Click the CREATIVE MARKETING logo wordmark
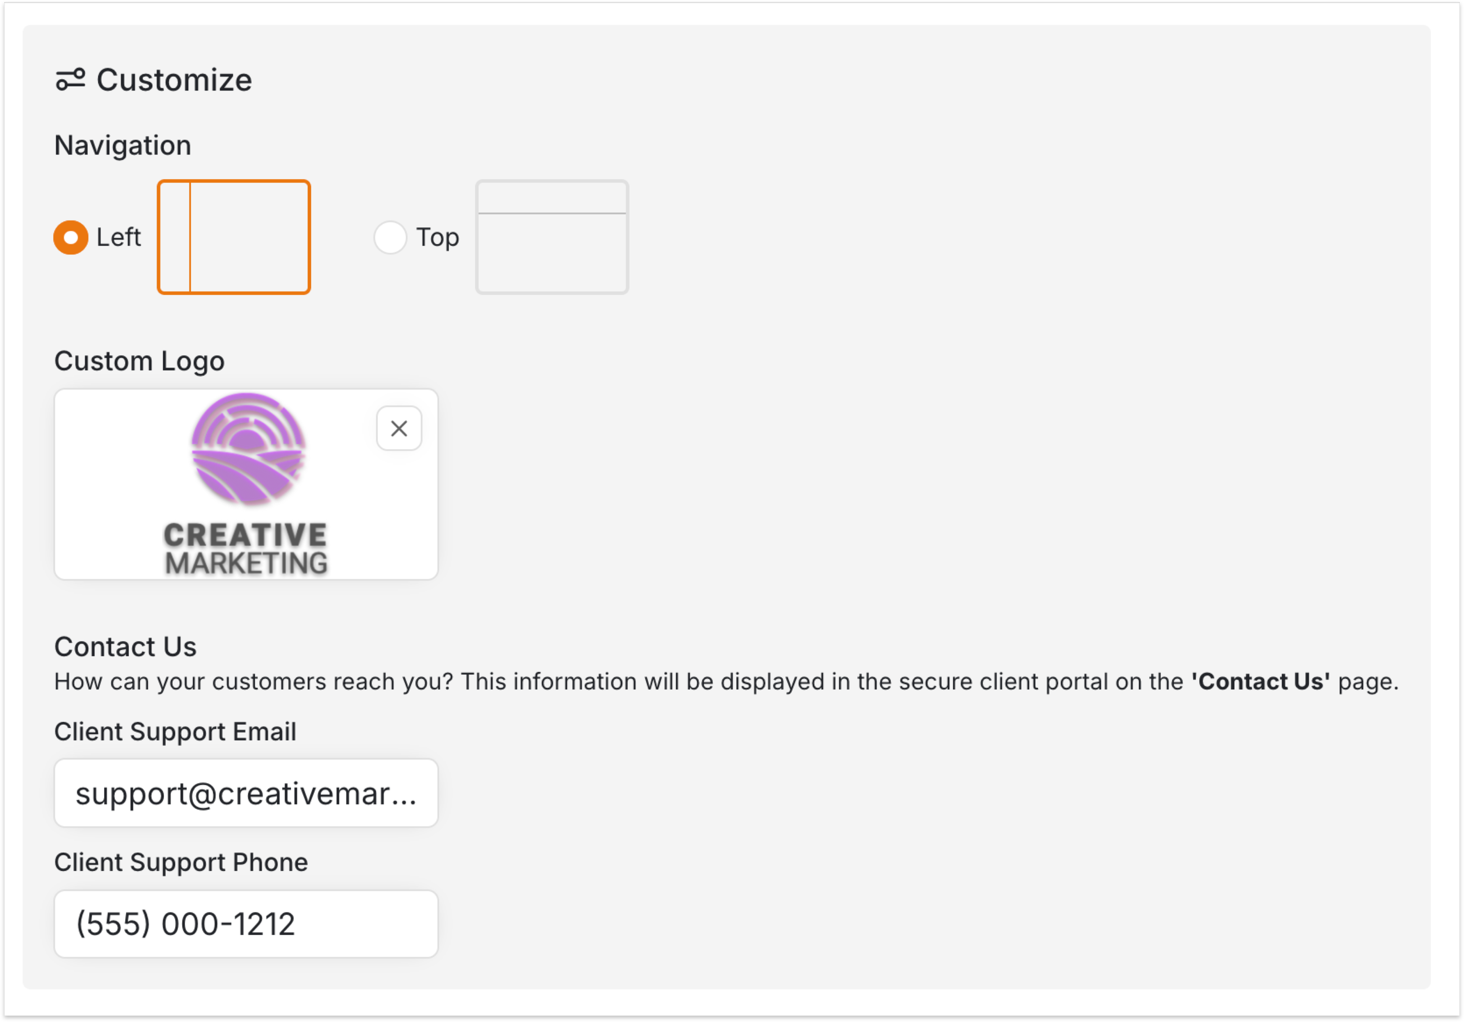Image resolution: width=1464 pixels, height=1022 pixels. [x=245, y=548]
